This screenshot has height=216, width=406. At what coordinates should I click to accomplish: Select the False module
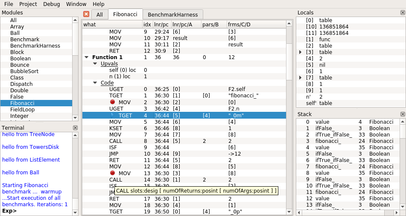36,97
